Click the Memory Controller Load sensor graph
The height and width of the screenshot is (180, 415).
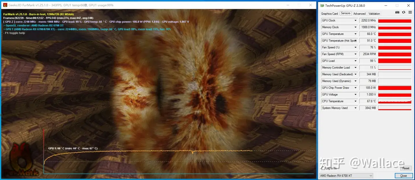(x=395, y=67)
